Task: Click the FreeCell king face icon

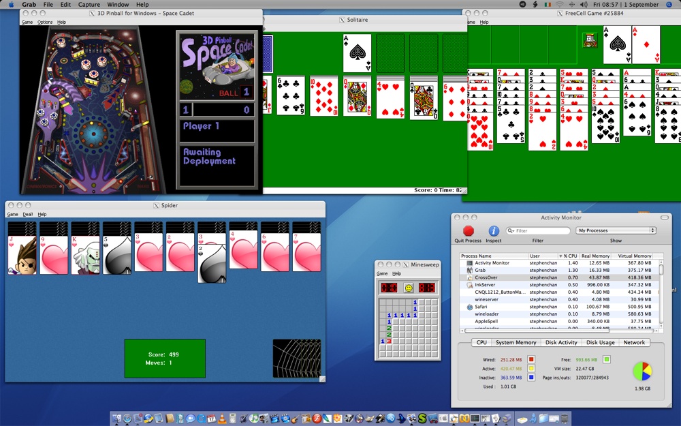Action: point(590,40)
